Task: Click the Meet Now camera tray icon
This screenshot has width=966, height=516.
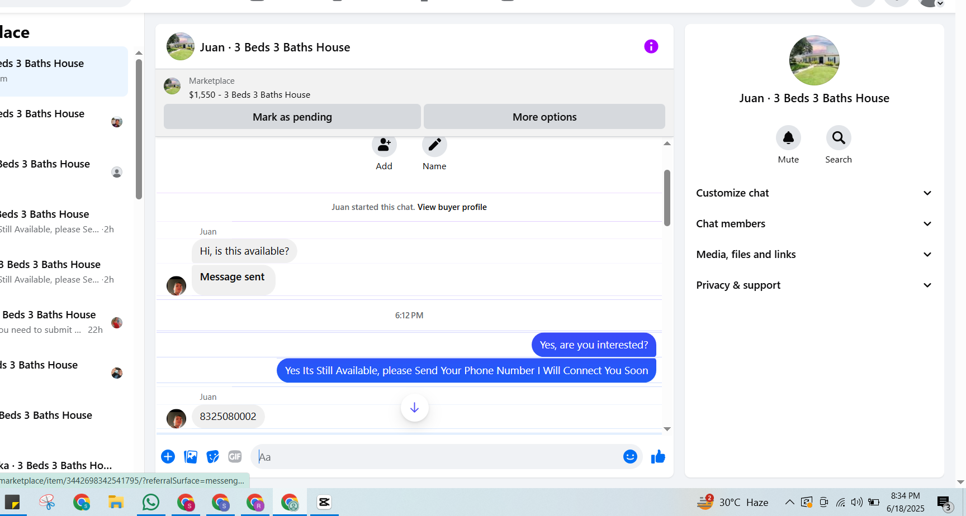Action: [x=823, y=502]
